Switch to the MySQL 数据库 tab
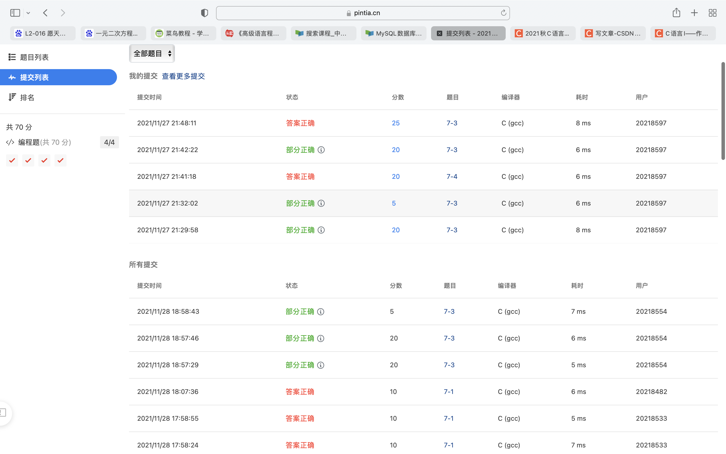The image size is (726, 454). pyautogui.click(x=394, y=33)
